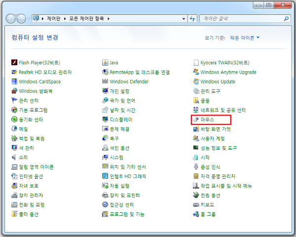Screen dimensions: 296x237
Task: Open the 기본 프로그램 icon
Action: (14, 110)
